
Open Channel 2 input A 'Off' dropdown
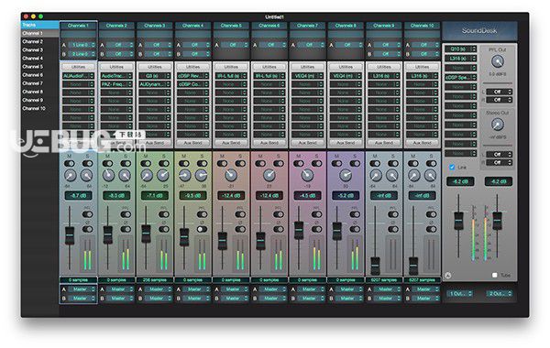(x=119, y=45)
